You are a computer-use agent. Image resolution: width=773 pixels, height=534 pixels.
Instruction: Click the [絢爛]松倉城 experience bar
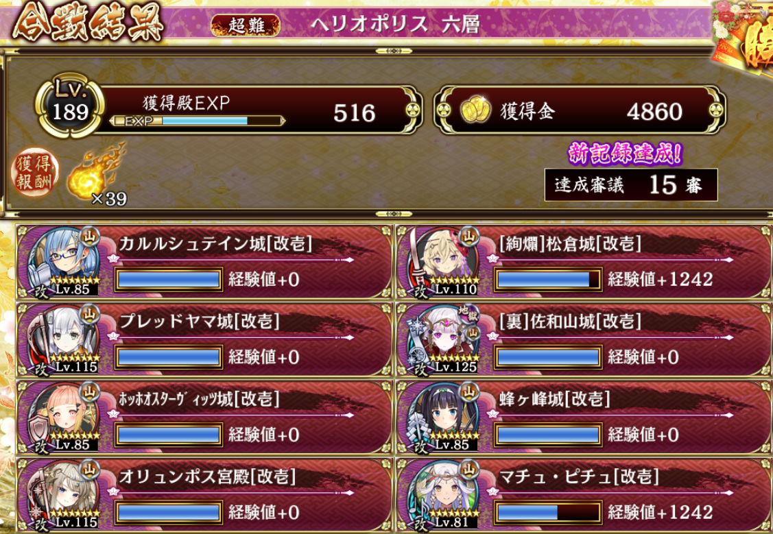point(548,279)
